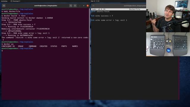The width and height of the screenshot is (190, 107).
Task: Click the new tab icon in right terminal
Action: pos(94,6)
